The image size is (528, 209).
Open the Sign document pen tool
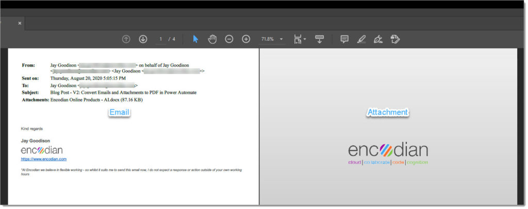point(378,39)
